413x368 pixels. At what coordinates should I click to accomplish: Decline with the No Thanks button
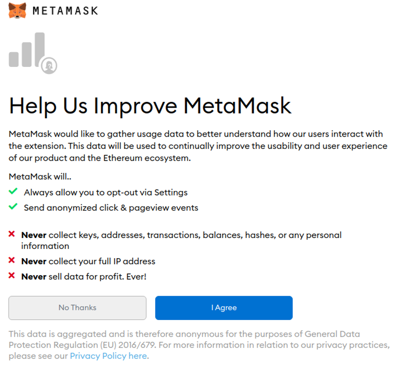pos(78,307)
